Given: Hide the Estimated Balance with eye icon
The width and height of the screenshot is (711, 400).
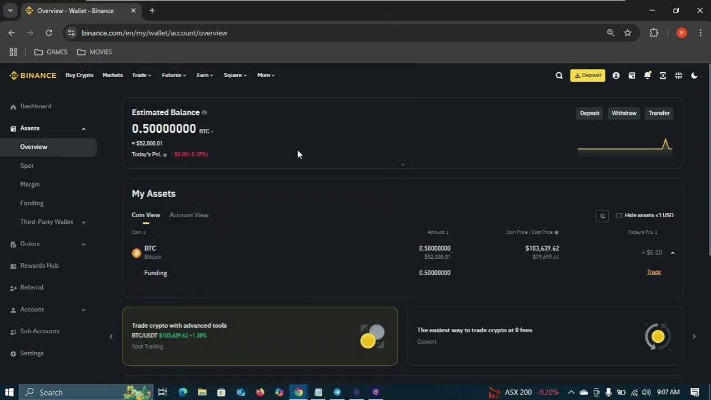Looking at the screenshot, I should [x=204, y=113].
